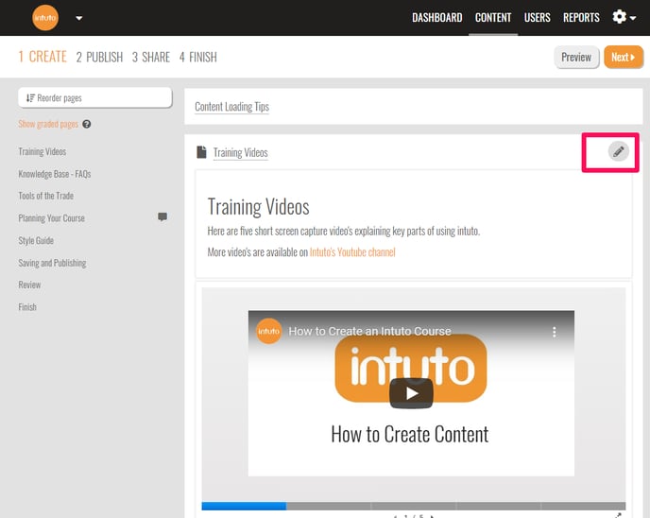Switch to the Users tab
The image size is (650, 518).
click(537, 17)
